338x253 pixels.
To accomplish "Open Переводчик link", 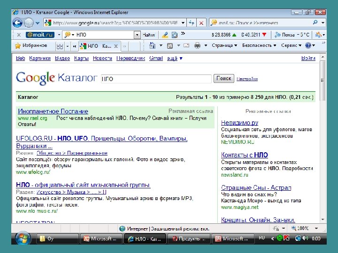I will 131,58.
